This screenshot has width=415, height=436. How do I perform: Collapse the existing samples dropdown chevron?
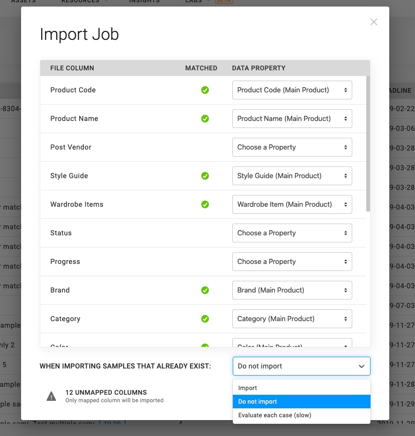coord(361,366)
